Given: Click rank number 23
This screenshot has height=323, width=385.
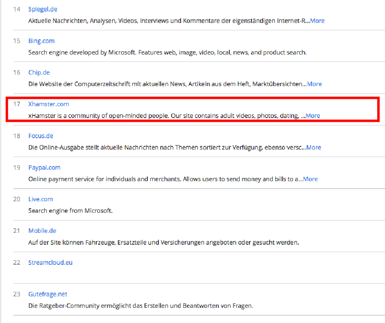Looking at the screenshot, I should pos(17,294).
